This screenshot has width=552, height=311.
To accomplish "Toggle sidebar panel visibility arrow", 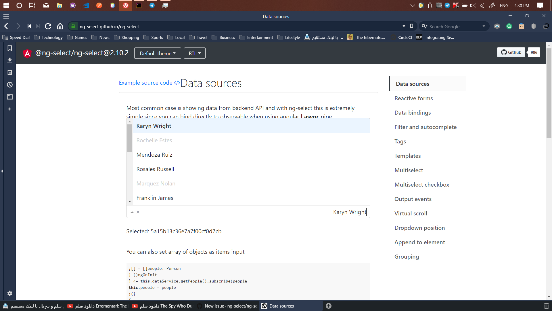I will pos(2,171).
